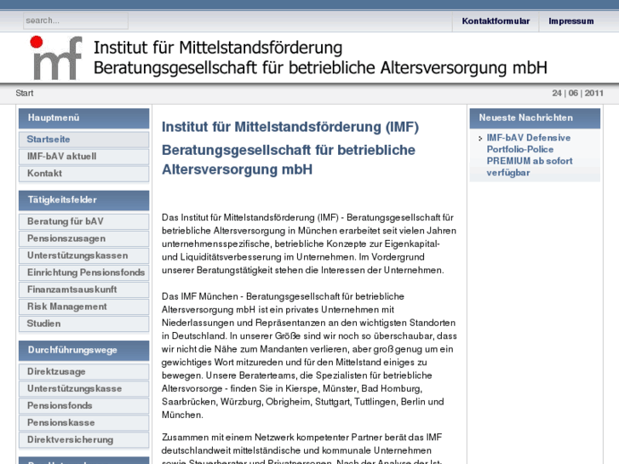Click the arrow bullet beside IMF-bAV Defensive news
The width and height of the screenshot is (619, 464).
pos(480,139)
